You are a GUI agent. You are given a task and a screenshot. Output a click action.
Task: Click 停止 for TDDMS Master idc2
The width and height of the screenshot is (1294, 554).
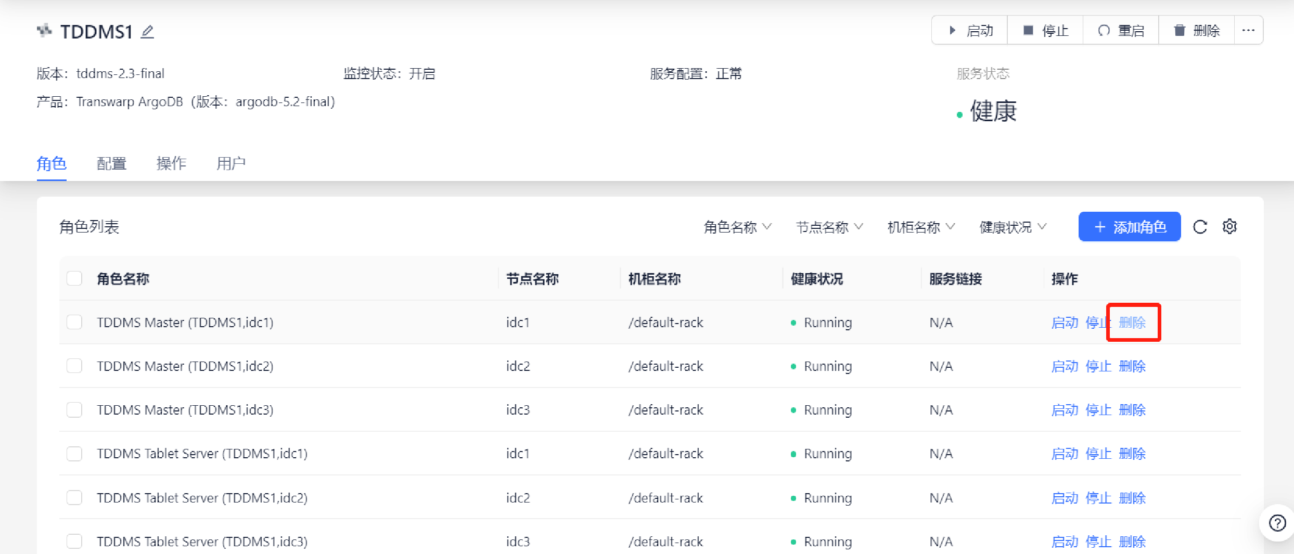pos(1098,366)
